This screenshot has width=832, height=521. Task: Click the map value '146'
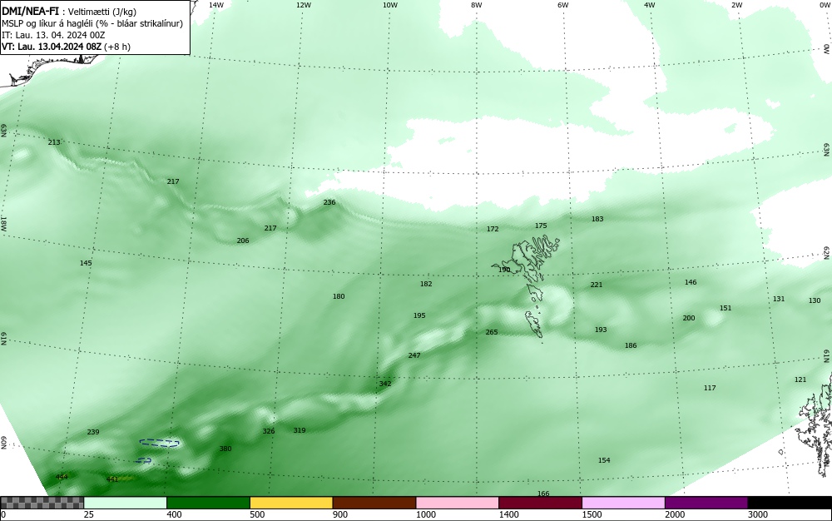point(691,282)
